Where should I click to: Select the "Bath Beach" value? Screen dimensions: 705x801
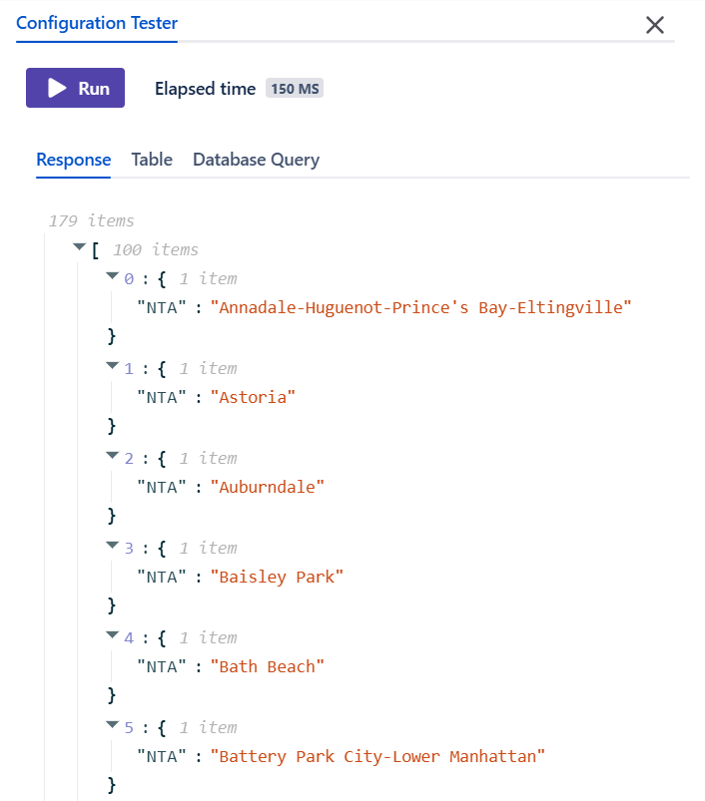pos(268,667)
